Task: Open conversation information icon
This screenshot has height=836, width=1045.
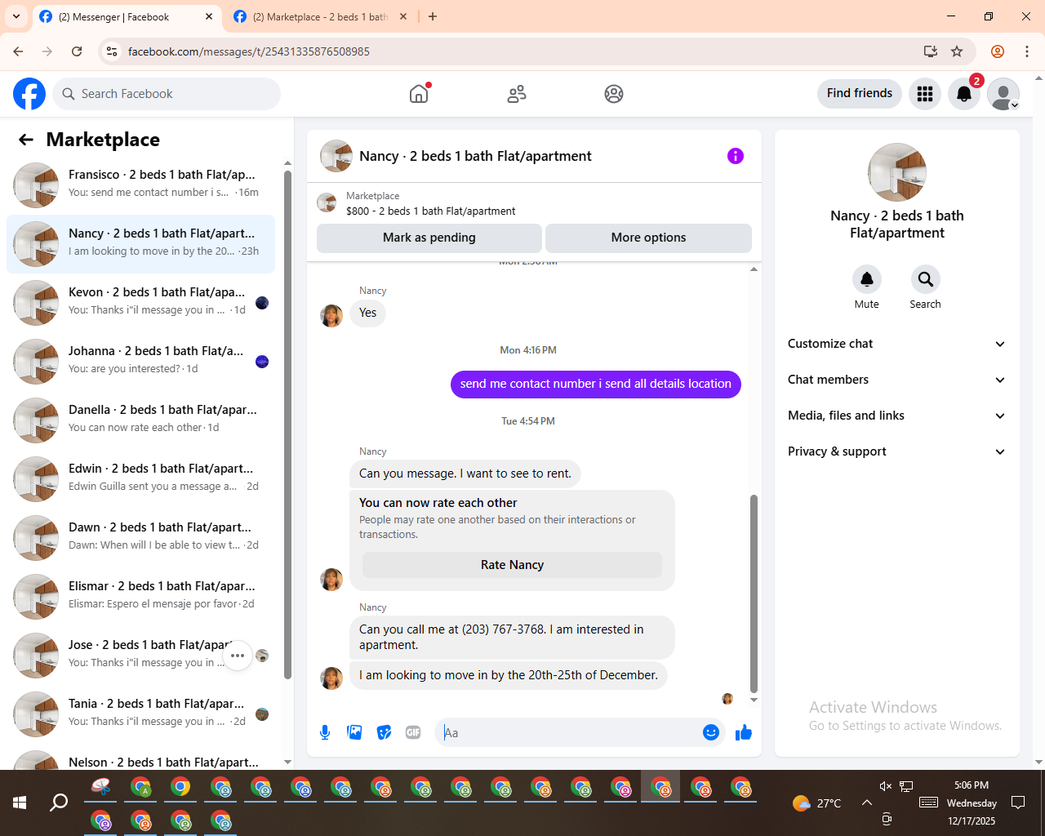Action: pos(736,156)
